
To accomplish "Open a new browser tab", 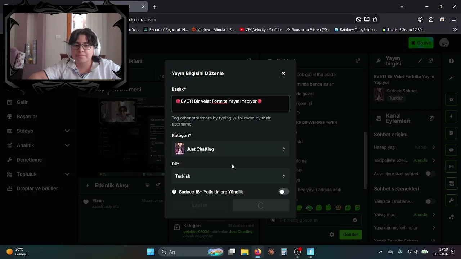I will [155, 7].
